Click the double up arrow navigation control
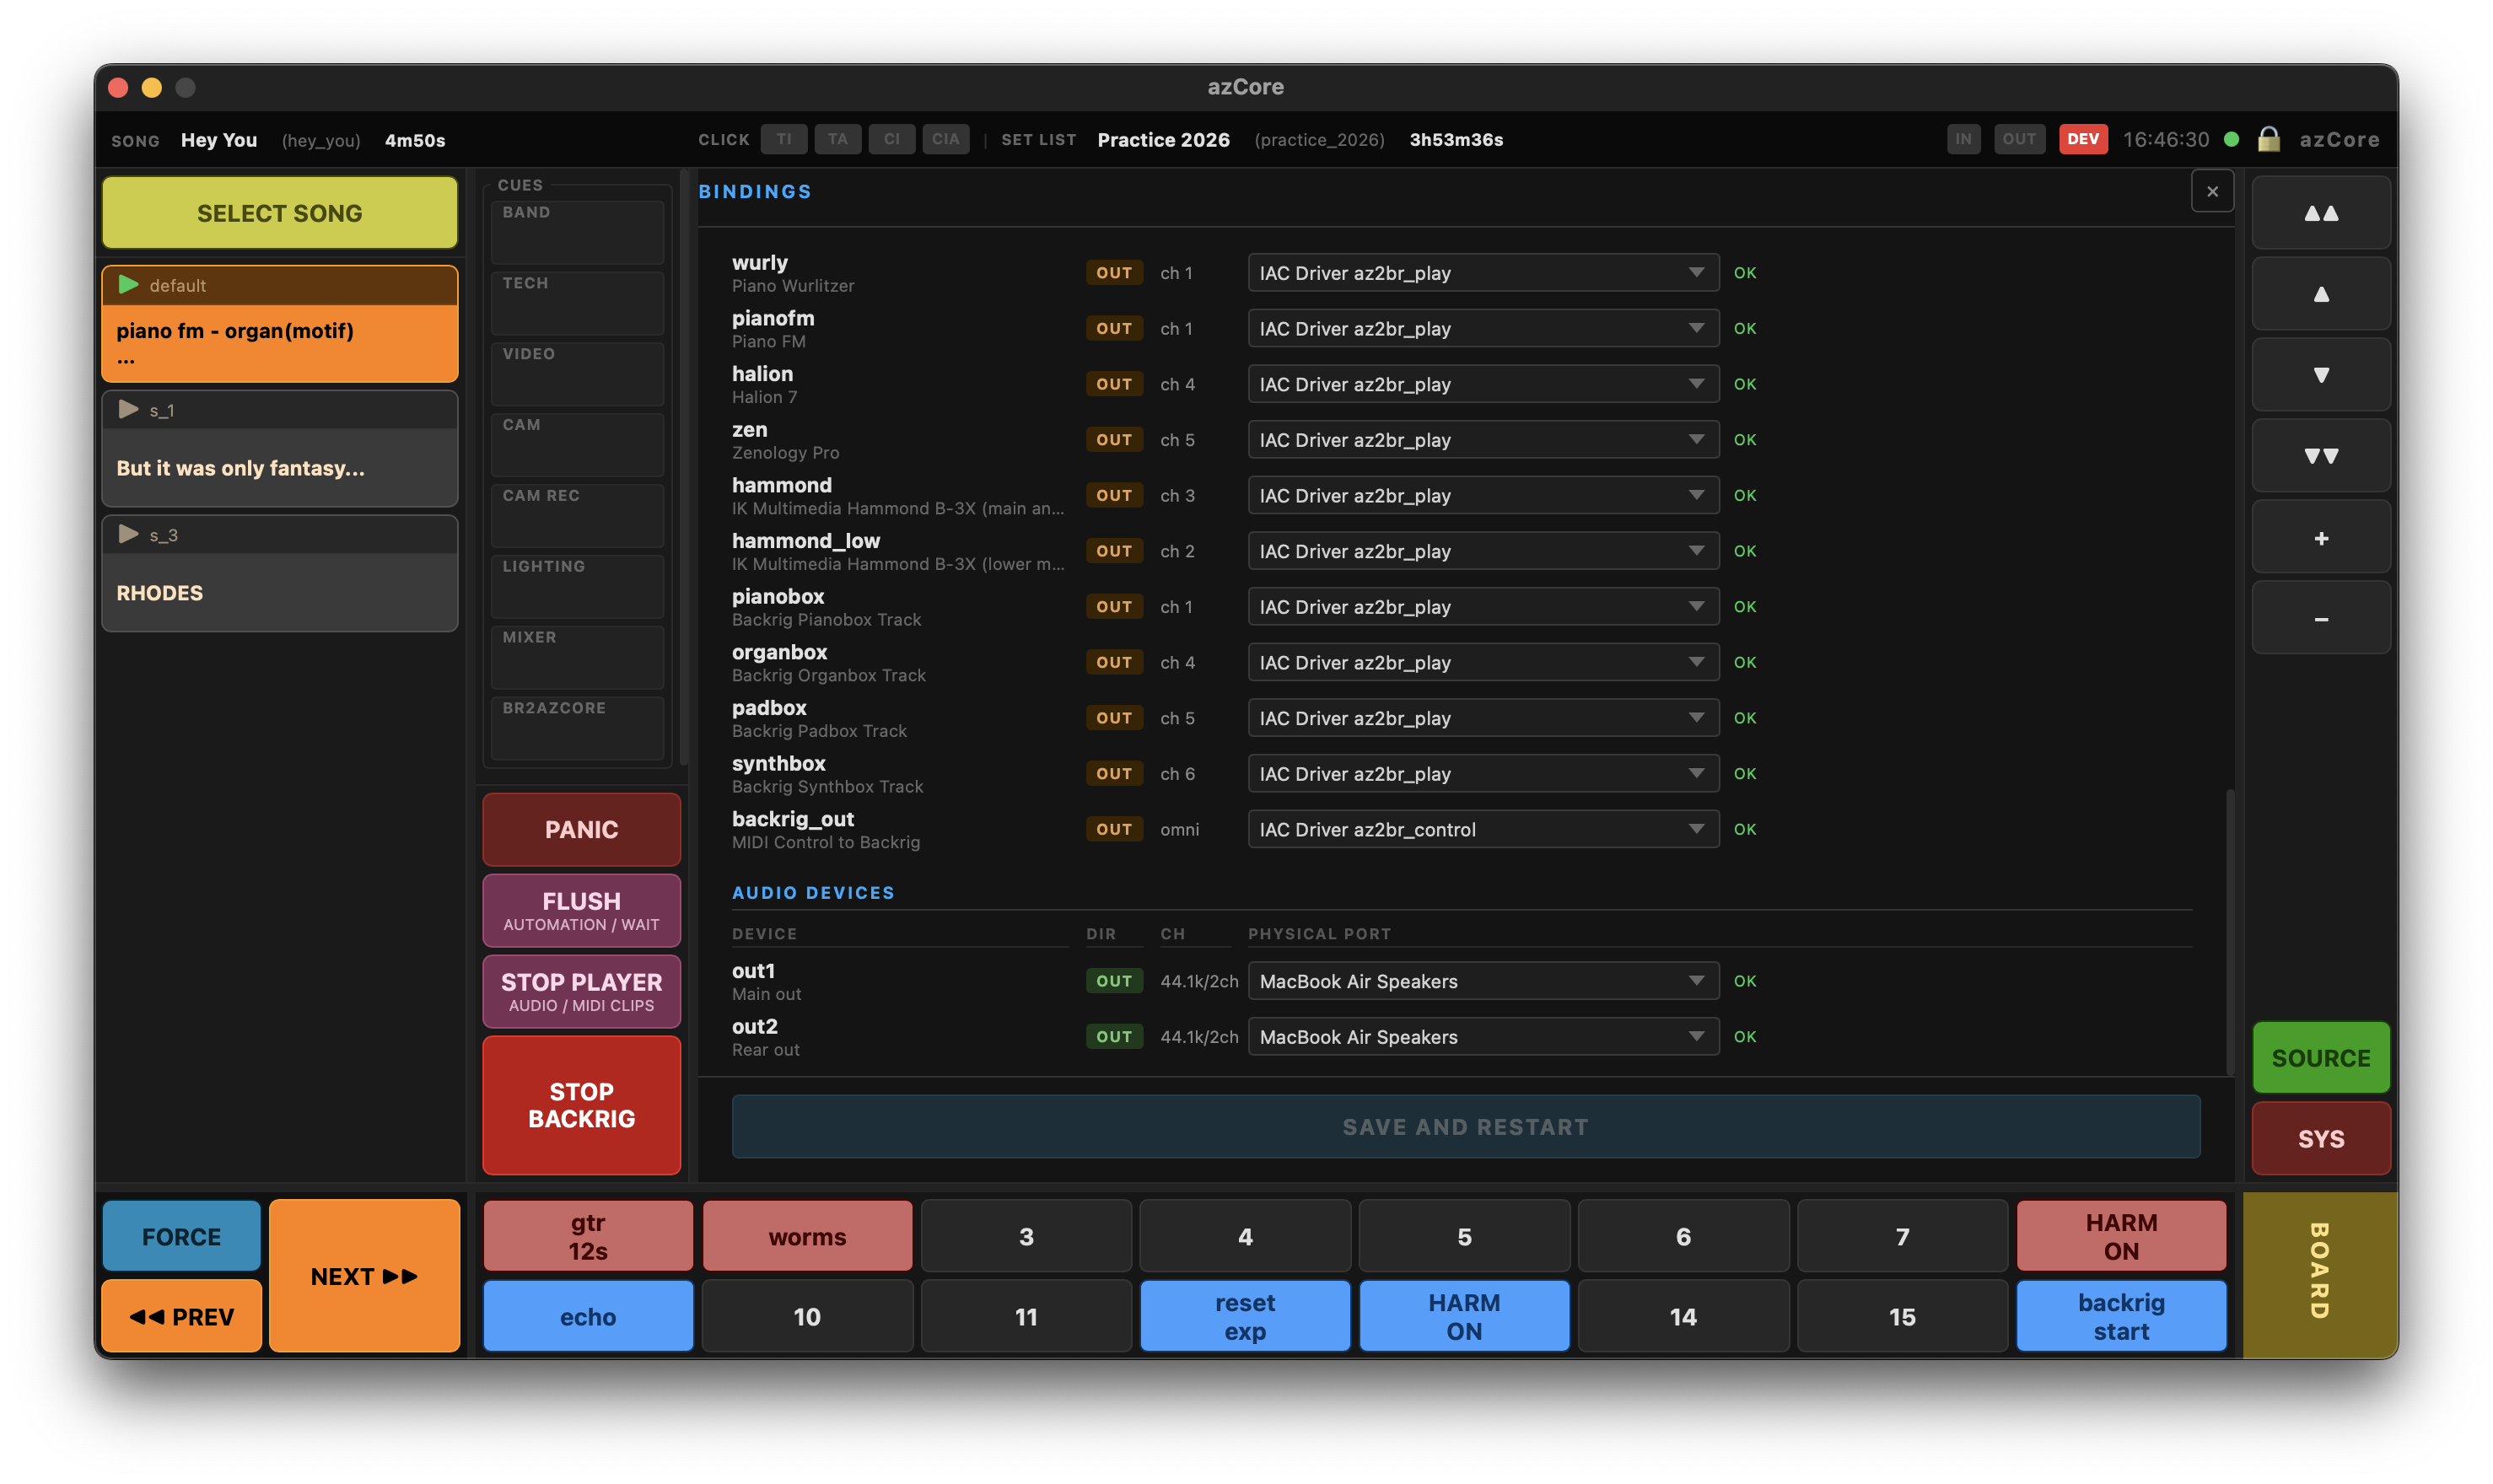Viewport: 2493px width, 1484px height. (2320, 212)
